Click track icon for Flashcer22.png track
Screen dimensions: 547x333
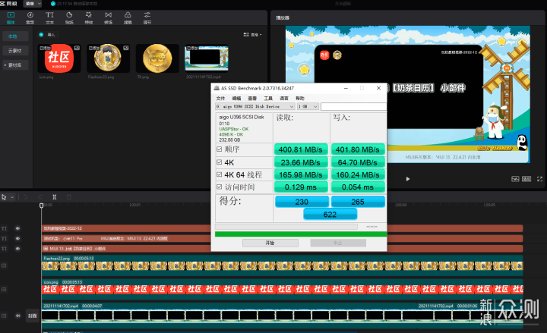(x=5, y=265)
